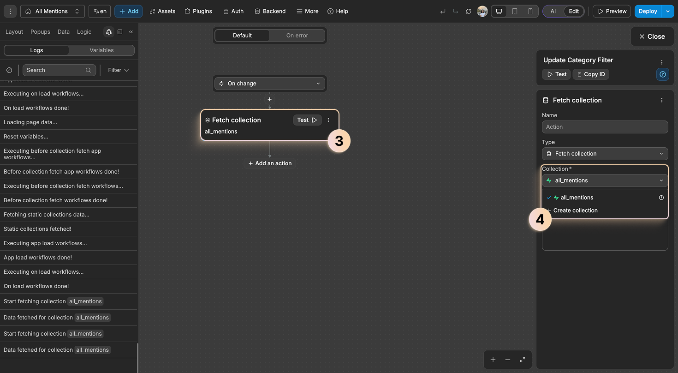Click Add an action below the node
Screen dimensions: 678x373
coord(269,163)
